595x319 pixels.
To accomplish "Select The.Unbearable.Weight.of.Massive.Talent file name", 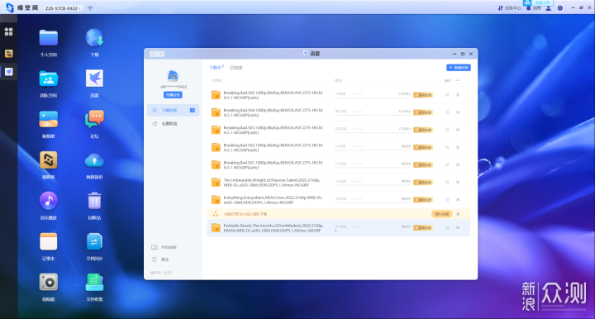I will [x=272, y=183].
